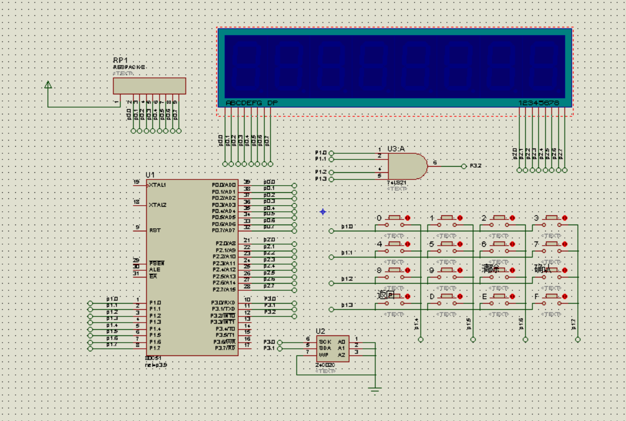The image size is (626, 421).
Task: Click the p1.3 row terminal left of keypad
Action: click(331, 309)
